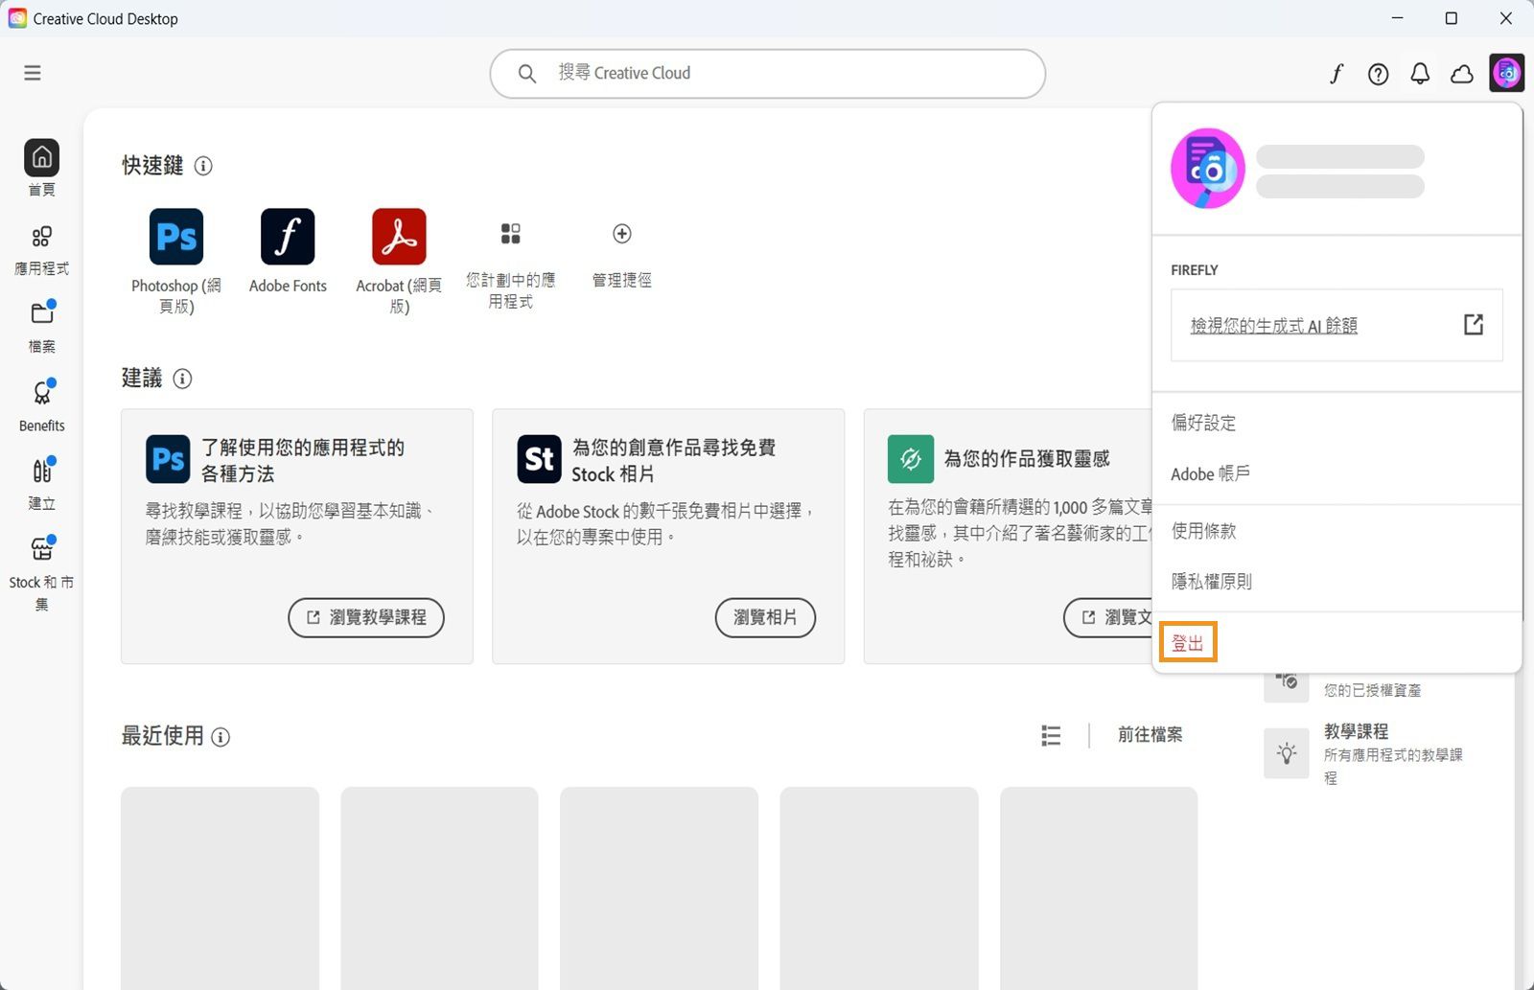The image size is (1534, 990).
Task: Click the 教學課程 lightbulb icon
Action: 1287,753
